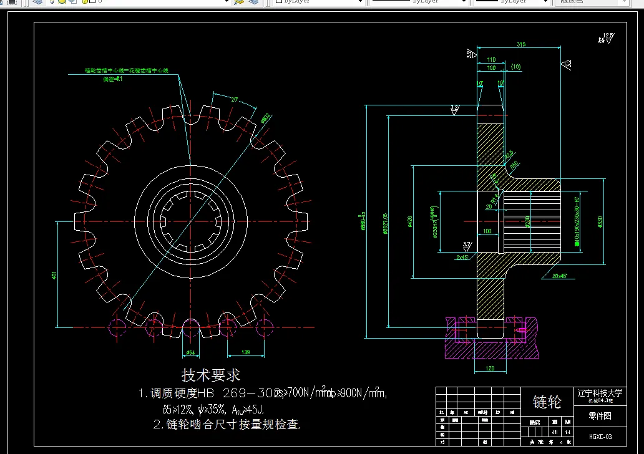The image size is (644, 454).
Task: Click the Layer Previous toolbar icon
Action: coord(254,2)
